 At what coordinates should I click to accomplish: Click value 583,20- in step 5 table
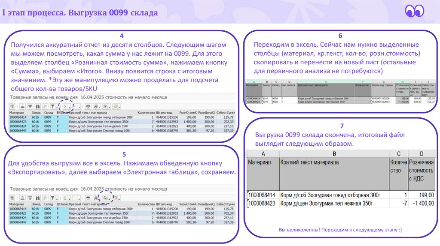click(191, 222)
